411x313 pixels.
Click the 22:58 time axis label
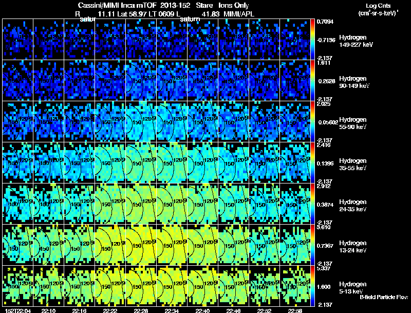295,311
